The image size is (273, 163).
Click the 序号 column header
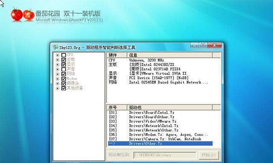coord(117,107)
